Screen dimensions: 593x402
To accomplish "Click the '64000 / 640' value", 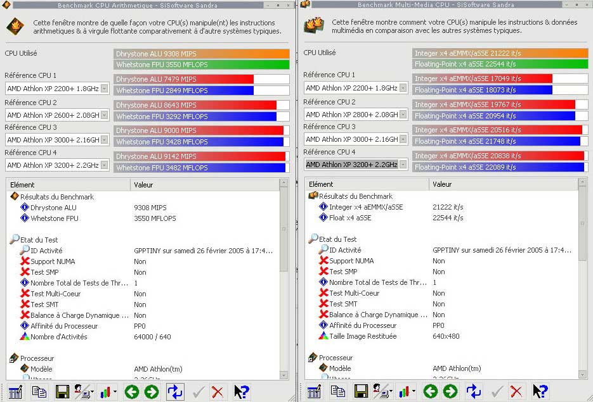I will (152, 337).
